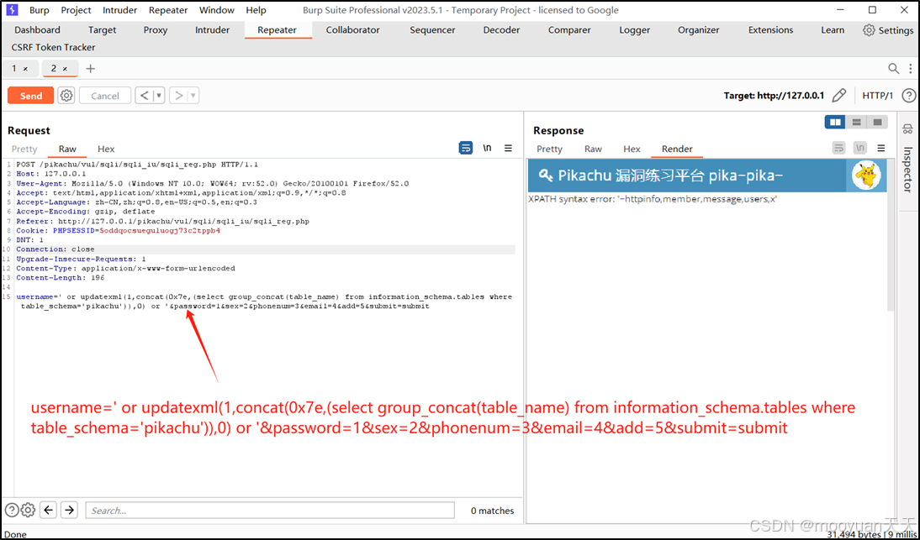The image size is (920, 540).
Task: Switch to the Logger tab
Action: click(x=634, y=30)
